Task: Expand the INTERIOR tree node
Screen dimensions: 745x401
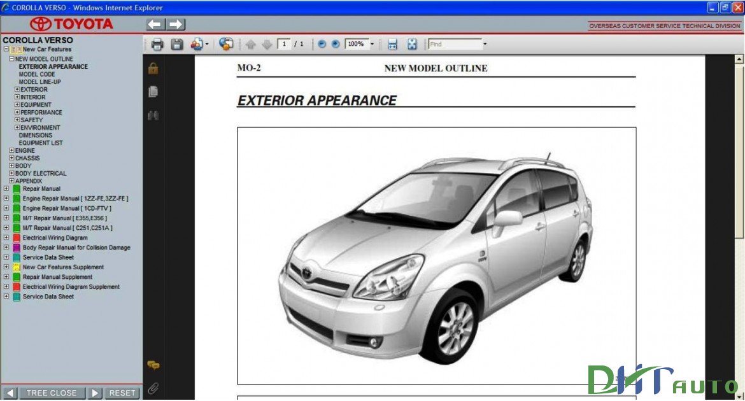Action: pyautogui.click(x=17, y=97)
